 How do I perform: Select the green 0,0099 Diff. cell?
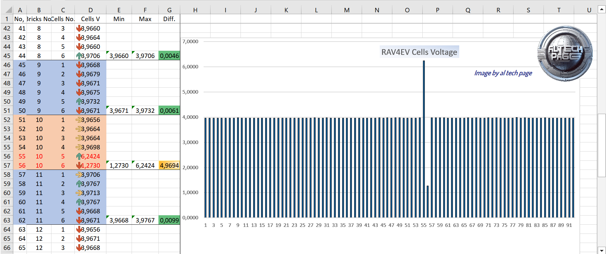(169, 220)
